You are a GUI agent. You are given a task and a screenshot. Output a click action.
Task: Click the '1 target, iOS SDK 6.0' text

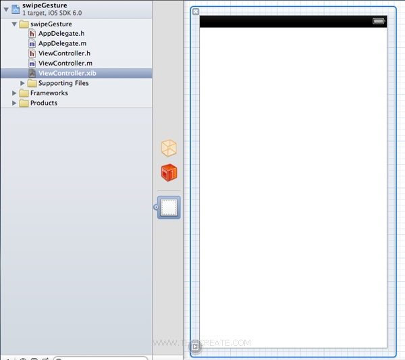click(52, 13)
